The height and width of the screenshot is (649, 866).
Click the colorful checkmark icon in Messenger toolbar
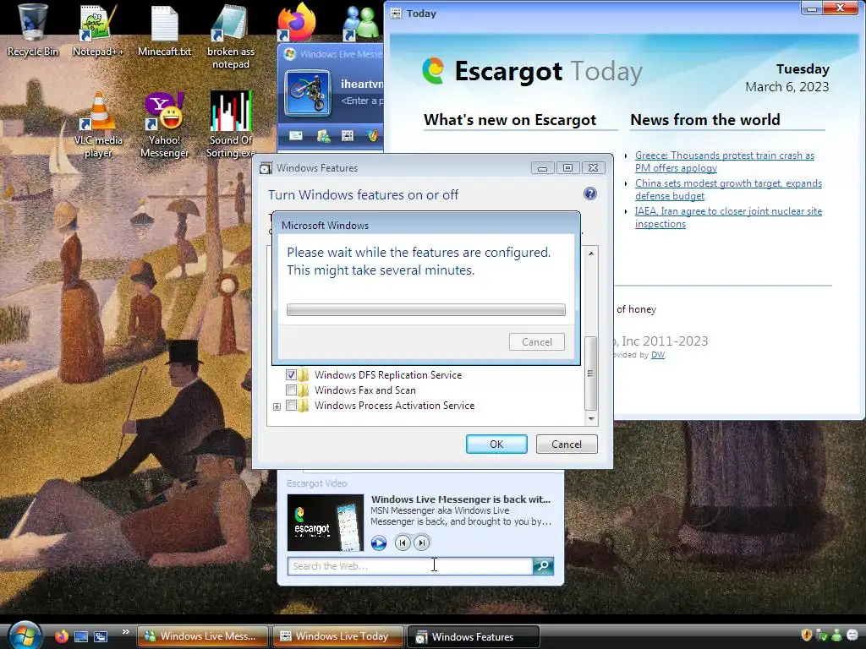373,135
